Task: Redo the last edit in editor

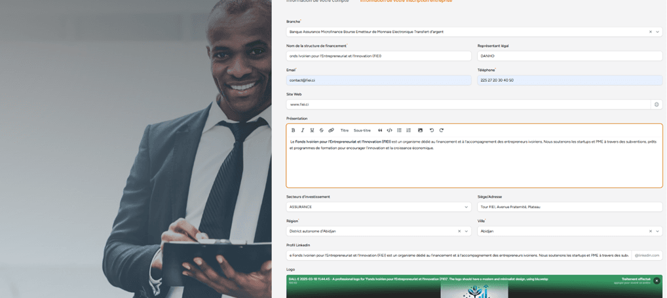Action: 442,130
